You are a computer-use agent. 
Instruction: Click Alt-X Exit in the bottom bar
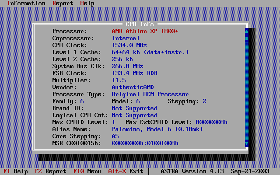pos(126,171)
